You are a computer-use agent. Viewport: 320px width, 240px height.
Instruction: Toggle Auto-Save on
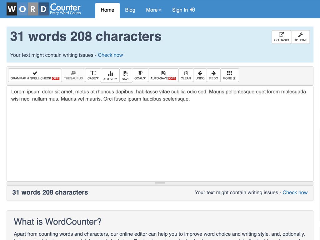(x=163, y=75)
